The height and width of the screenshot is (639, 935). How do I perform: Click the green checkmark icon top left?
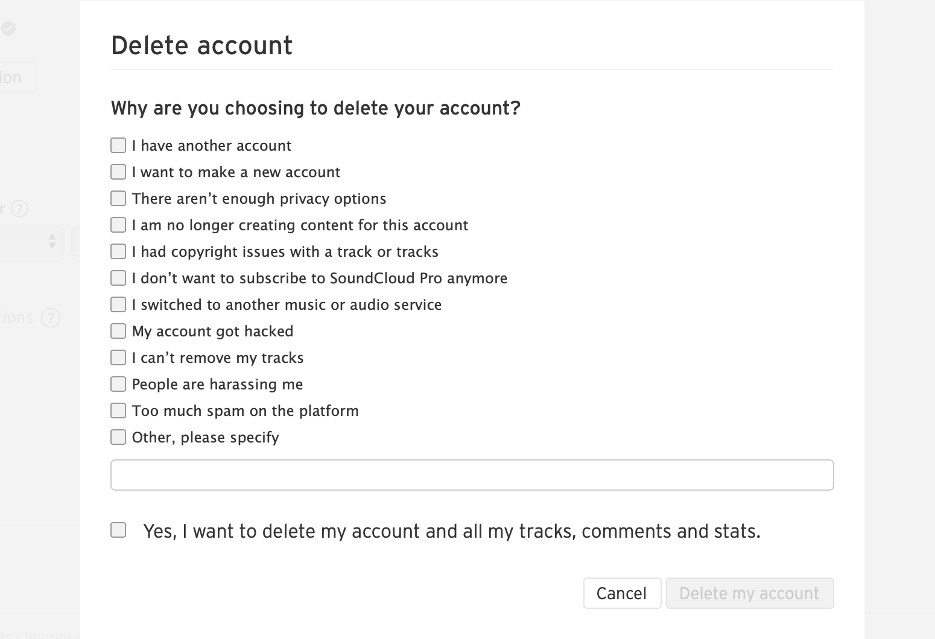tap(8, 28)
